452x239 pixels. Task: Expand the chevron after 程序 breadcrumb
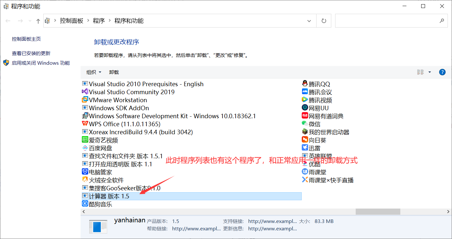tap(109, 21)
